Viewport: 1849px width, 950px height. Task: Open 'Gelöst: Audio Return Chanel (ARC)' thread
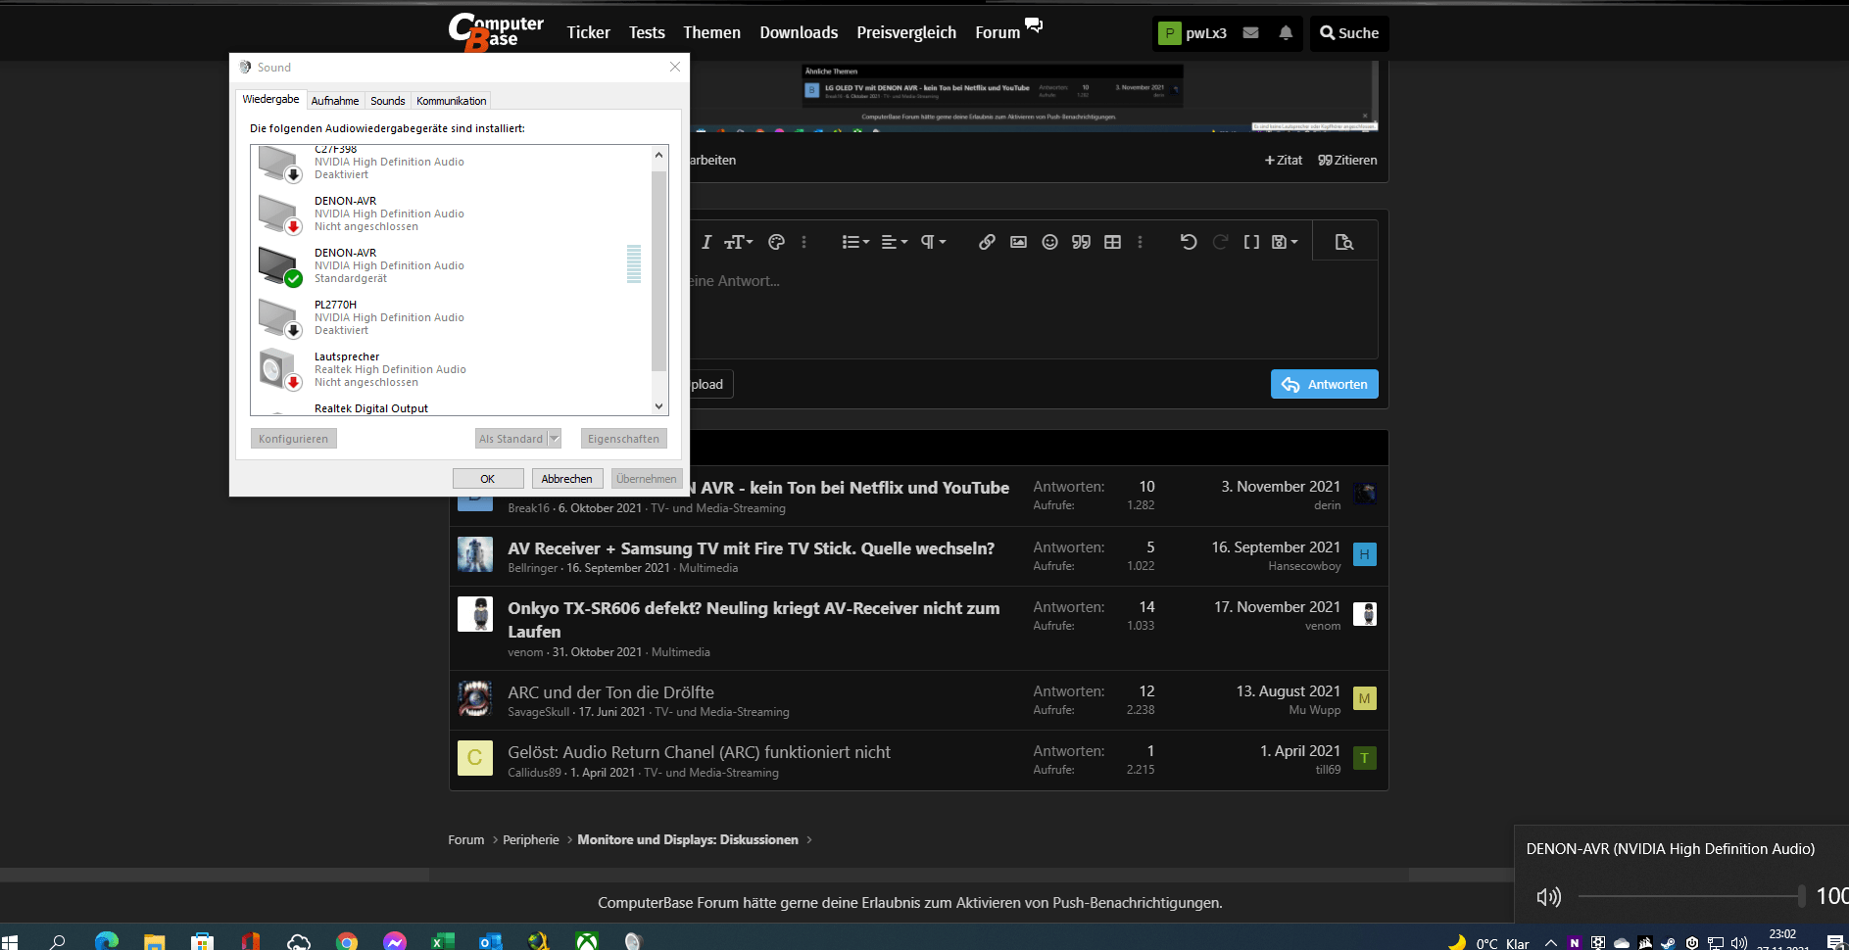[699, 752]
